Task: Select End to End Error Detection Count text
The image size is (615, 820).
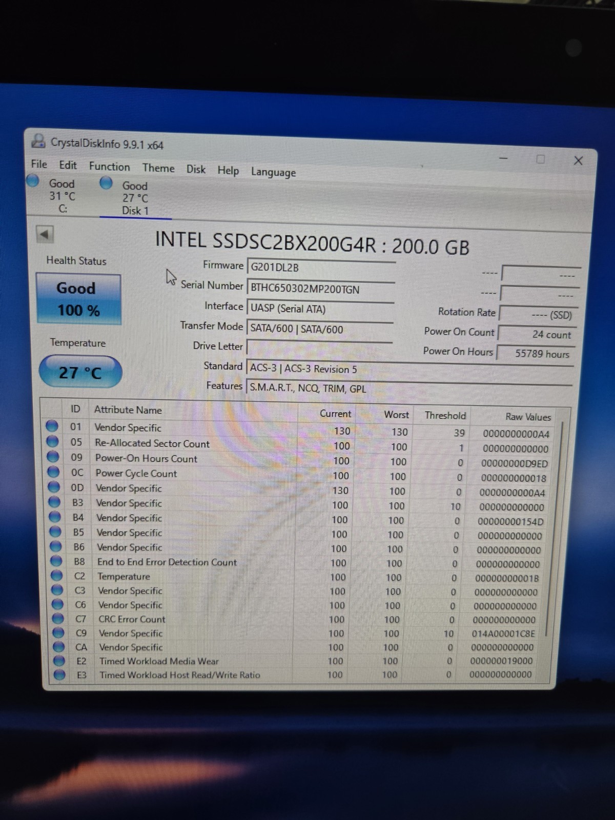Action: pyautogui.click(x=167, y=562)
